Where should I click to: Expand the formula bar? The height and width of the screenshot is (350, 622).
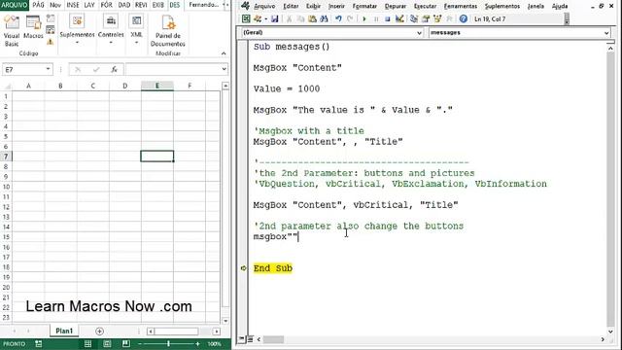[224, 69]
